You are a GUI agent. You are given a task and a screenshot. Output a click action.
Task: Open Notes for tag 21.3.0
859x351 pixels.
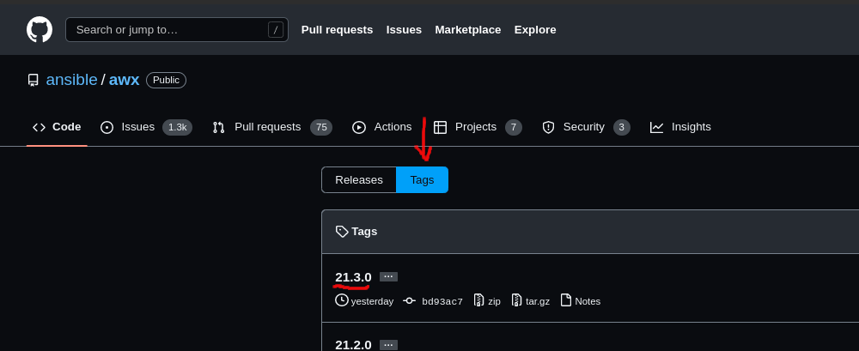581,300
